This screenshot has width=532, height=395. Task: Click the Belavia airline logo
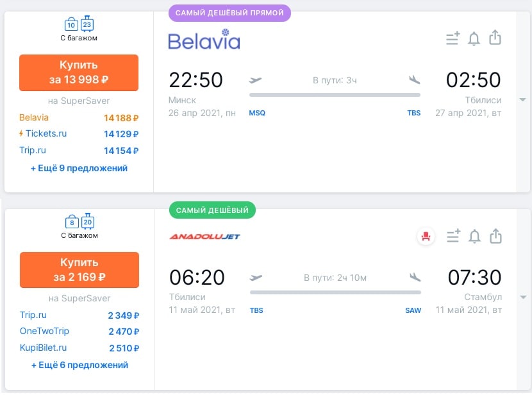coord(204,39)
